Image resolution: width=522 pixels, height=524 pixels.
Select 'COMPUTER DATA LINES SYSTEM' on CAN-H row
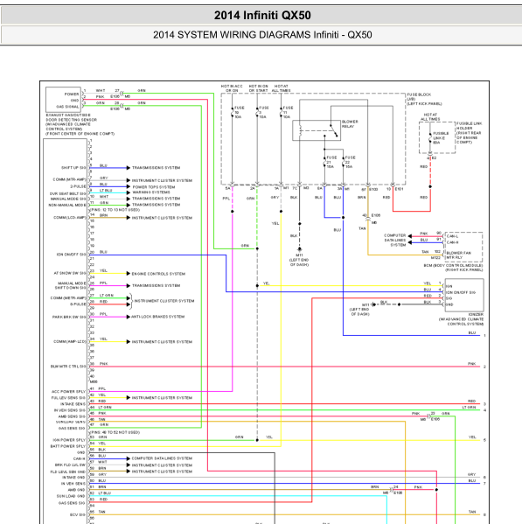162,458
